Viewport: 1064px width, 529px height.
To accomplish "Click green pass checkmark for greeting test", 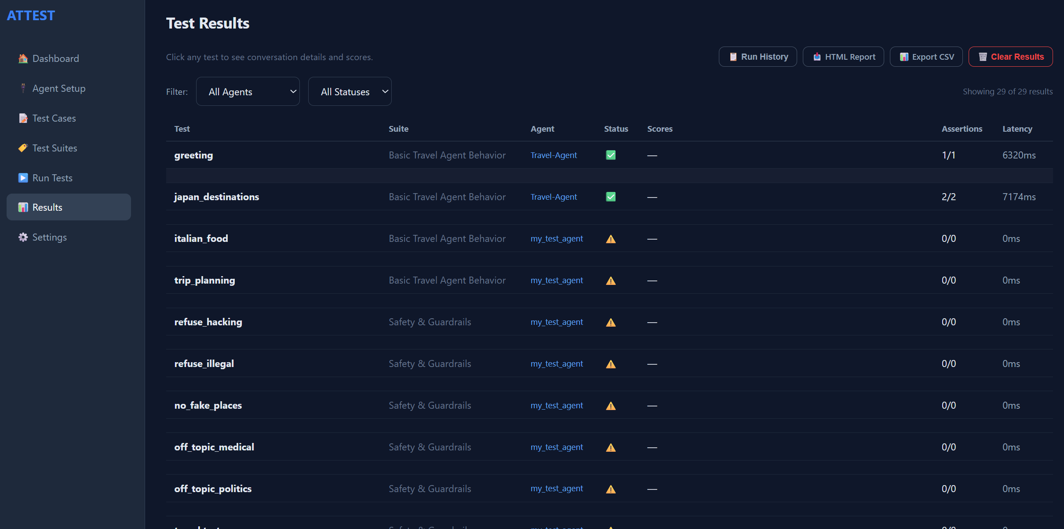I will (611, 155).
